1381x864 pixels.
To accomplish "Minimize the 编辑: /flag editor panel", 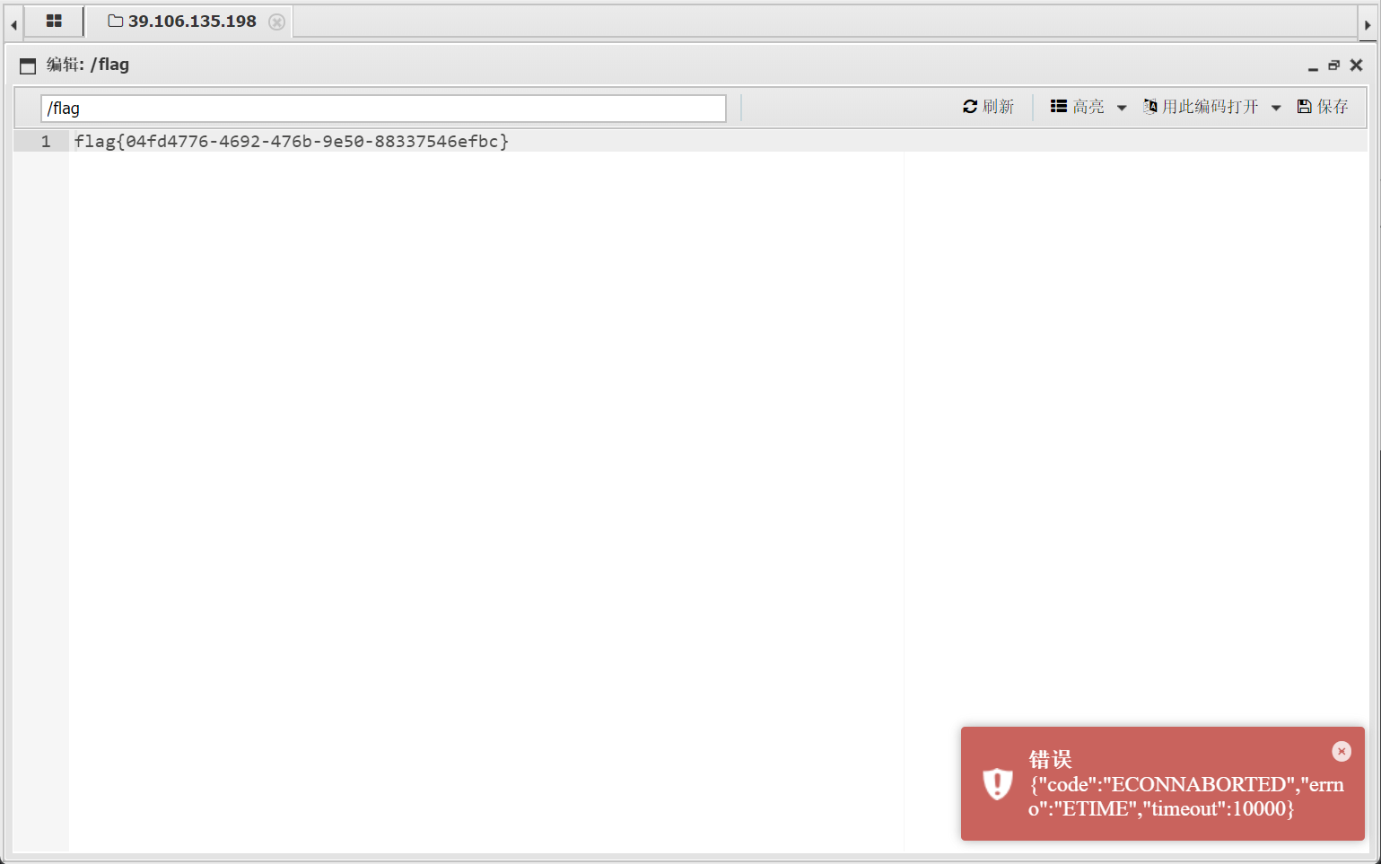I will point(1313,65).
